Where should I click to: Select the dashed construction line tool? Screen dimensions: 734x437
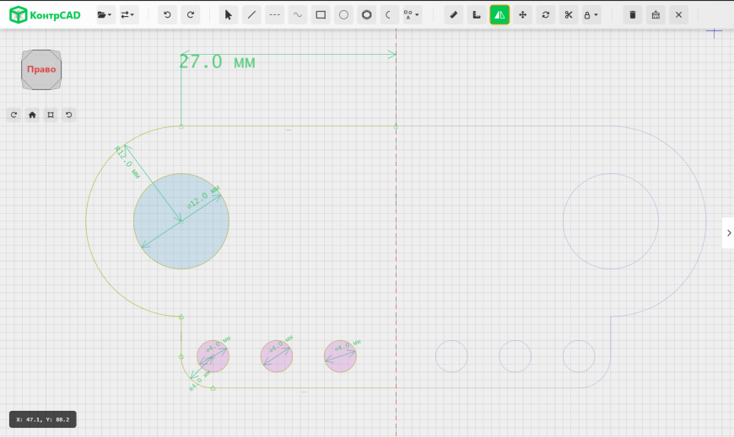tap(274, 15)
